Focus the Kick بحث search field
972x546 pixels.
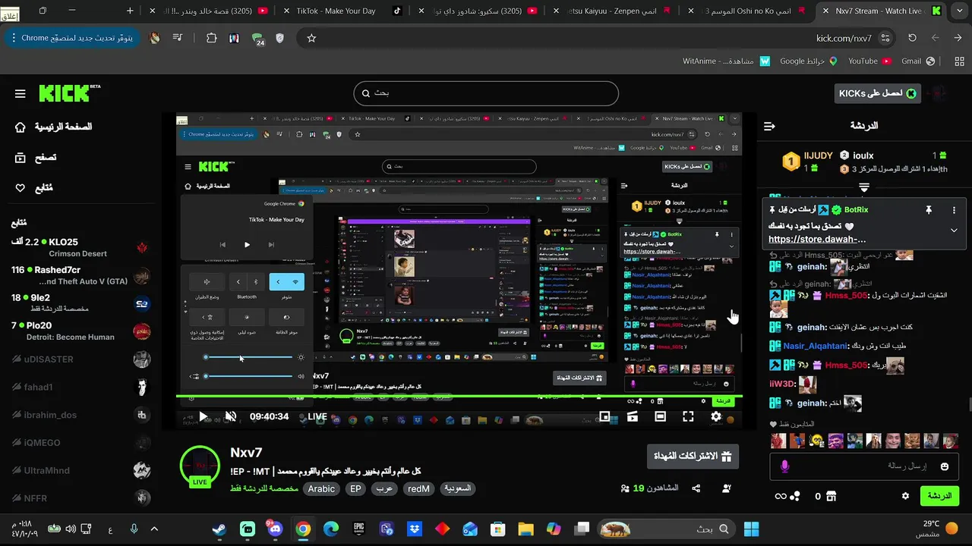tap(486, 93)
